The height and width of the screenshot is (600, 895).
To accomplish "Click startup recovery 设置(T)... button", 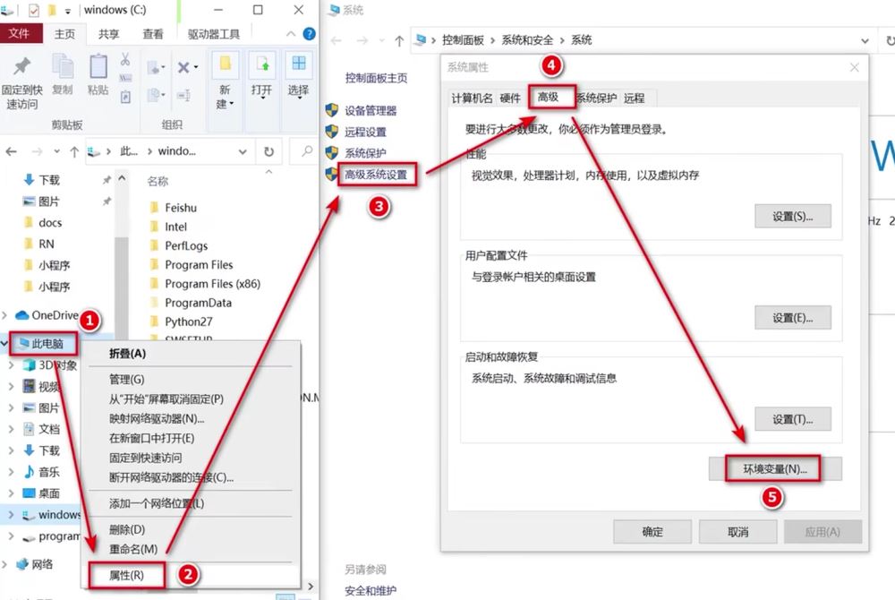I will pos(792,420).
